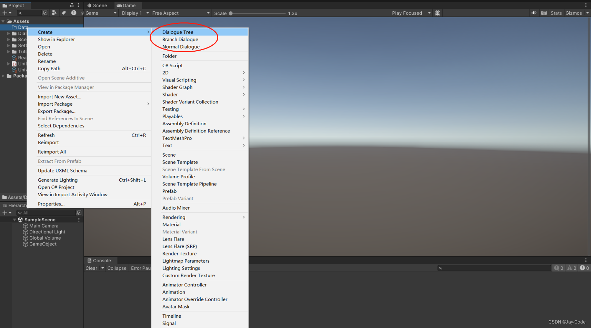Expand the Packages folder arrow
The image size is (591, 328).
3,76
